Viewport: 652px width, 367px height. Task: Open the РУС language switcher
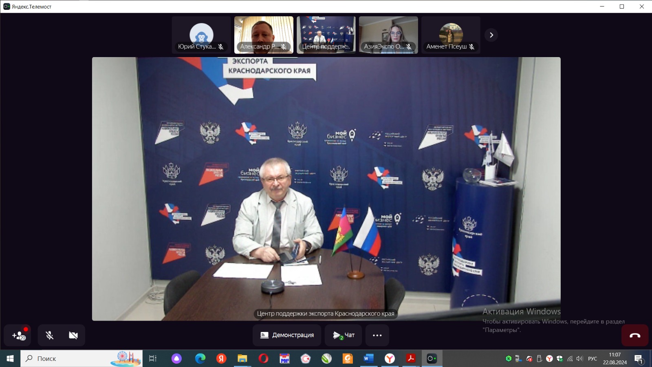(x=592, y=358)
